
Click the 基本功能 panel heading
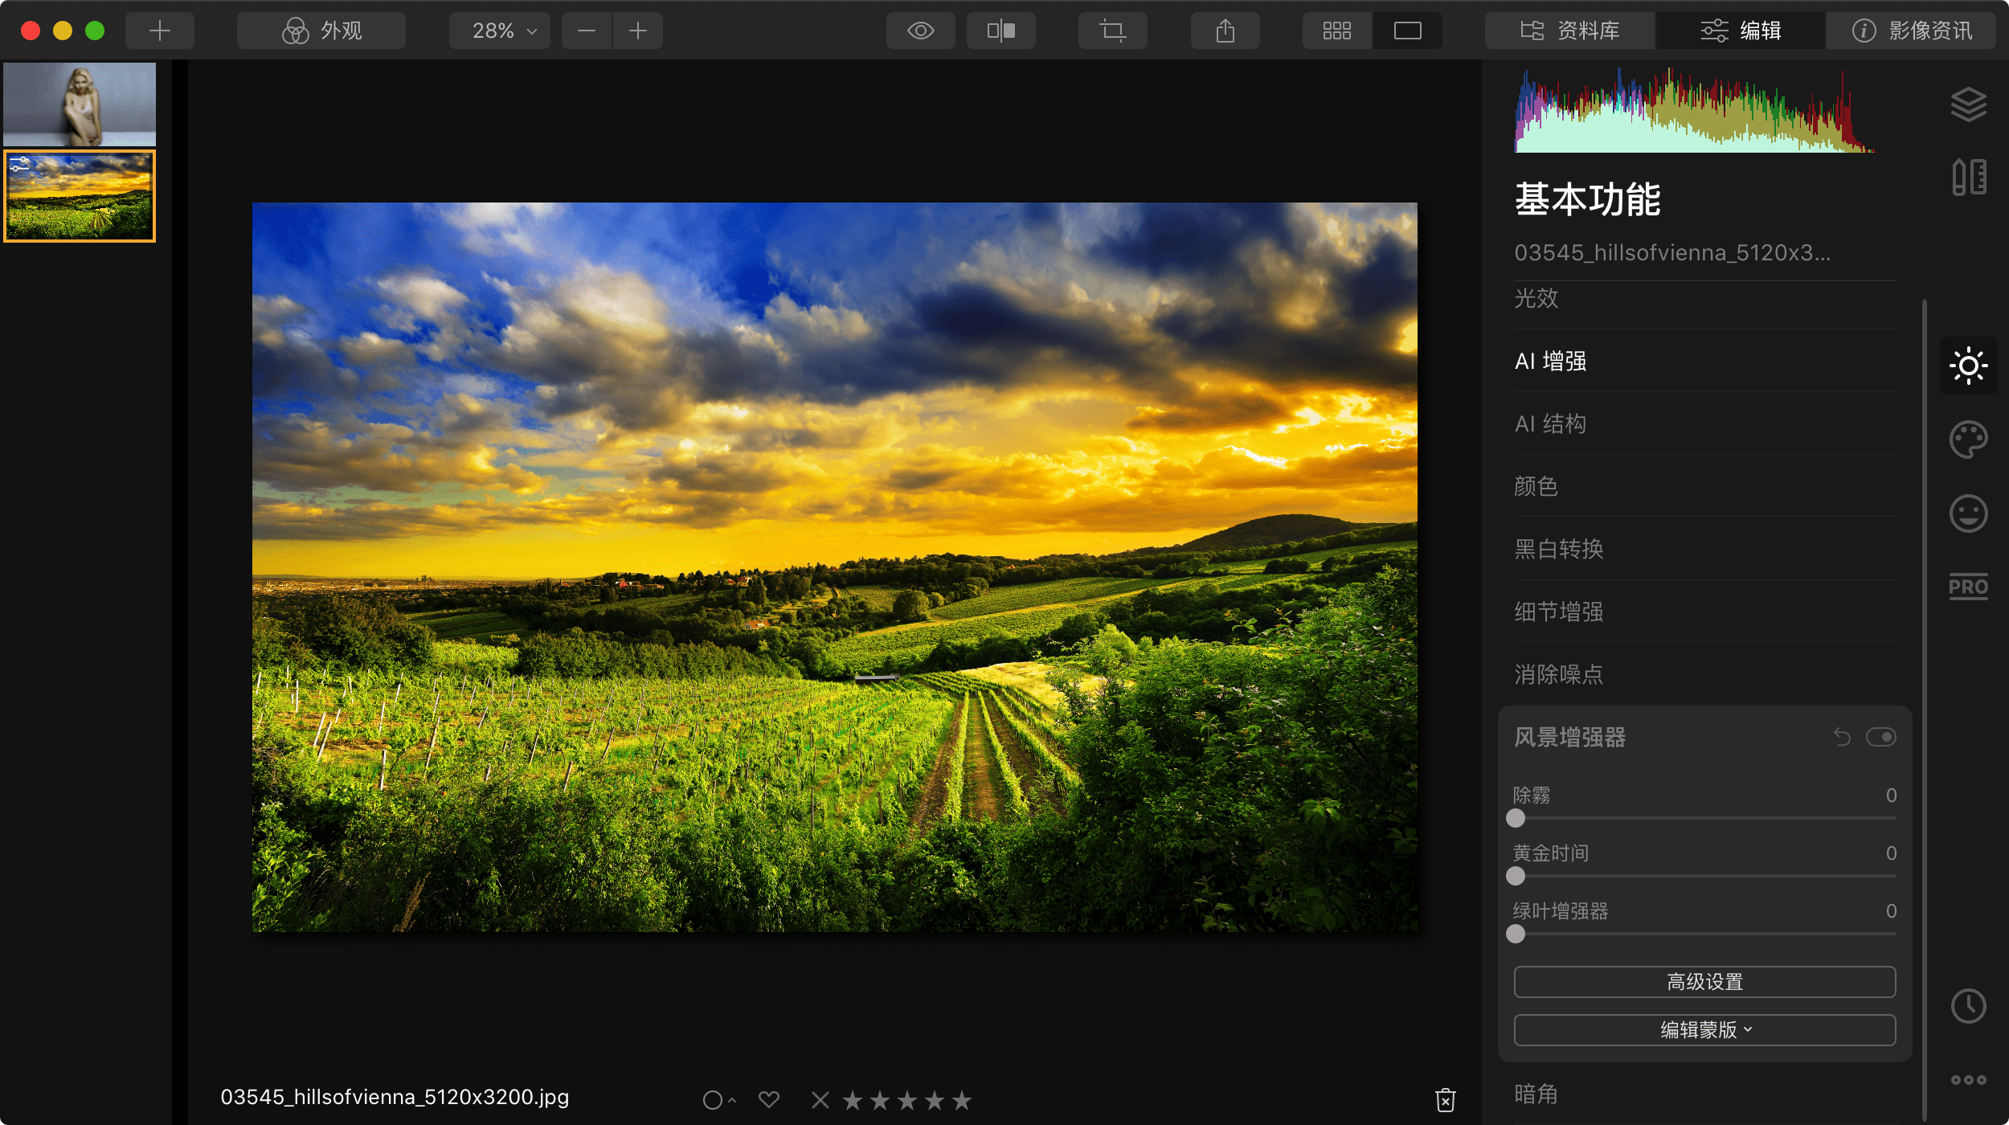(x=1588, y=199)
